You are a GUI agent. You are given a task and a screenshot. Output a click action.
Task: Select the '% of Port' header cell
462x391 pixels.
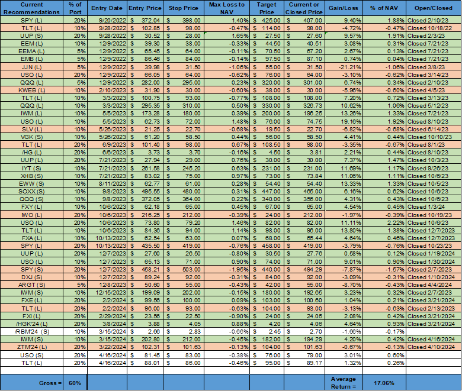point(75,8)
